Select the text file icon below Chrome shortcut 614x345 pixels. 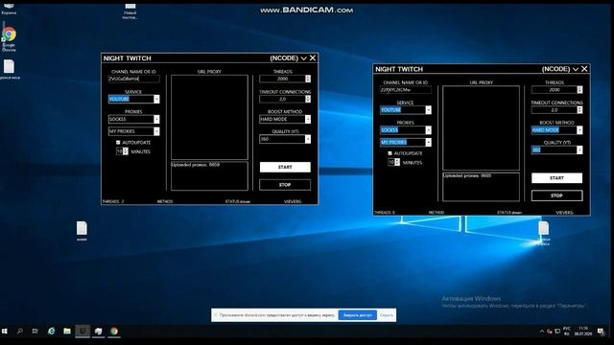coord(9,69)
